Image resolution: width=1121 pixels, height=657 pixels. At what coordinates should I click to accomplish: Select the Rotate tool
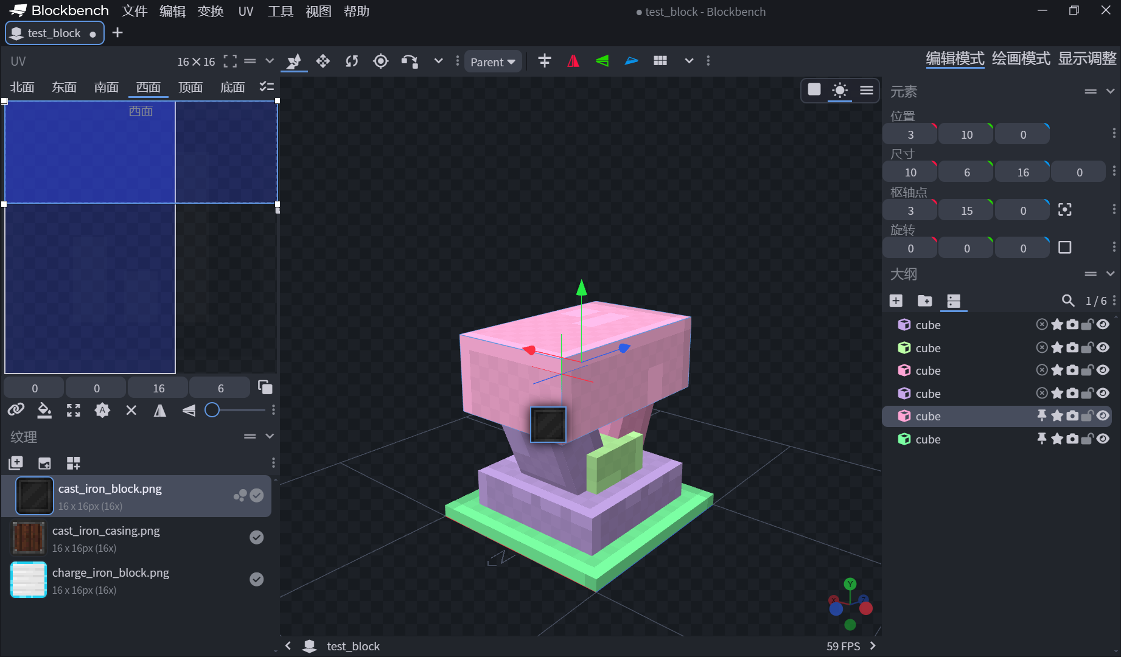[352, 61]
